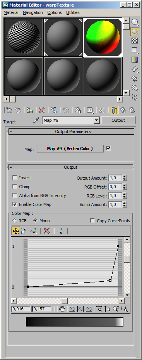Open the Utilities menu
The height and width of the screenshot is (360, 142).
point(73,13)
